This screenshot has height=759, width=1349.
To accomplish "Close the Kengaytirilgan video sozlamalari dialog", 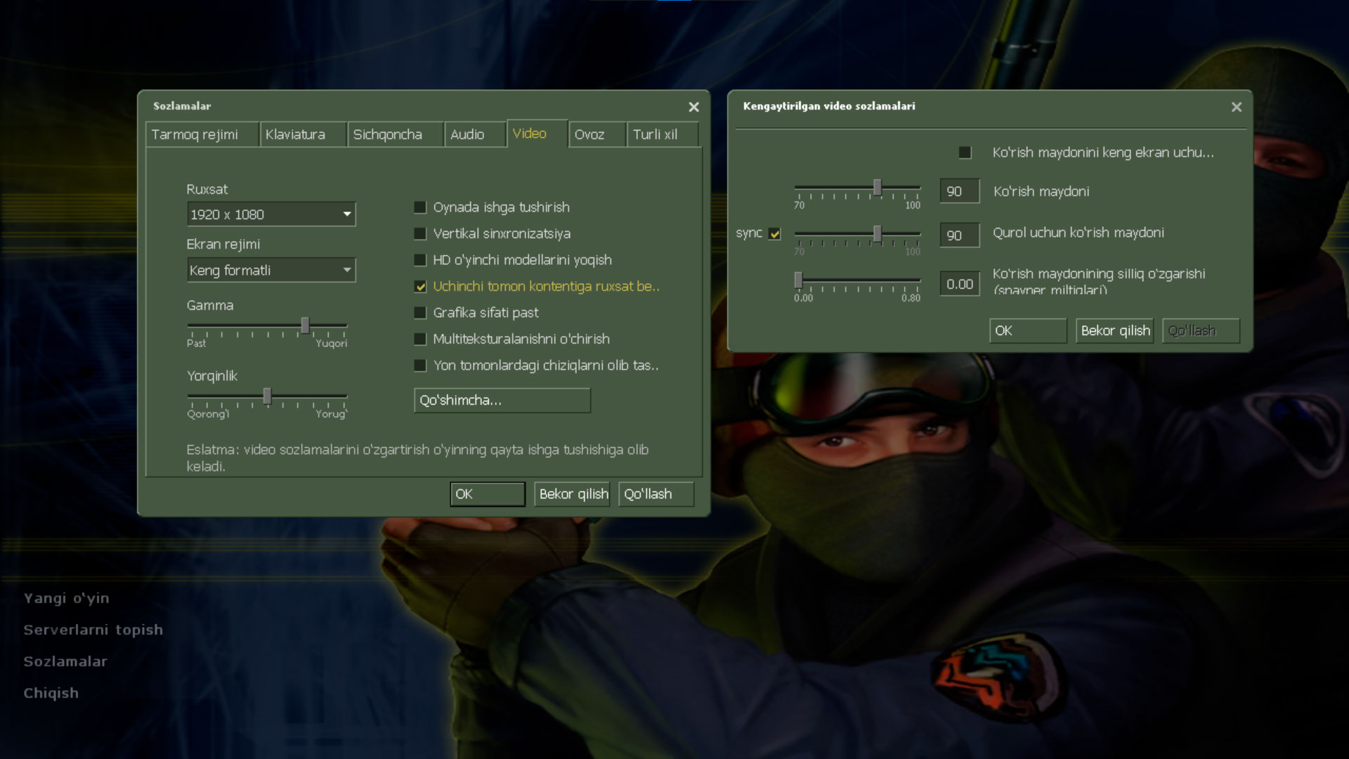I will [x=1237, y=107].
